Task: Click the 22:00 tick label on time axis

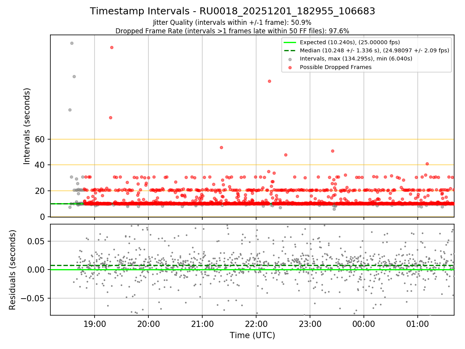Action: pos(256,324)
